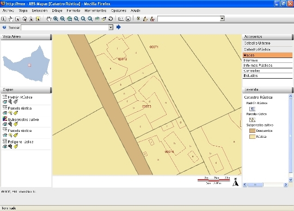Click parcel label 00071 on the map
The width and height of the screenshot is (294, 211).
pyautogui.click(x=154, y=47)
